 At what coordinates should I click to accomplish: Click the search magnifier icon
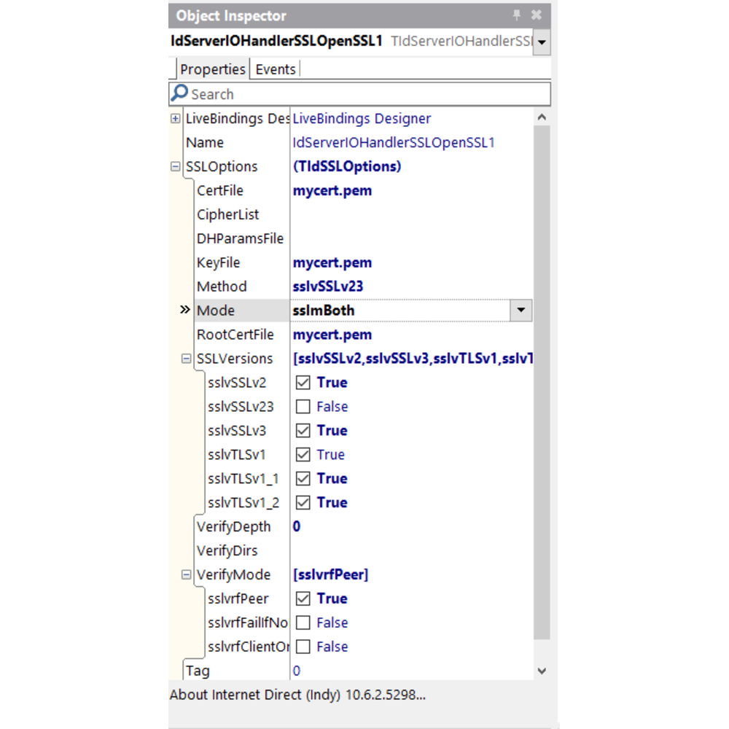tap(179, 93)
